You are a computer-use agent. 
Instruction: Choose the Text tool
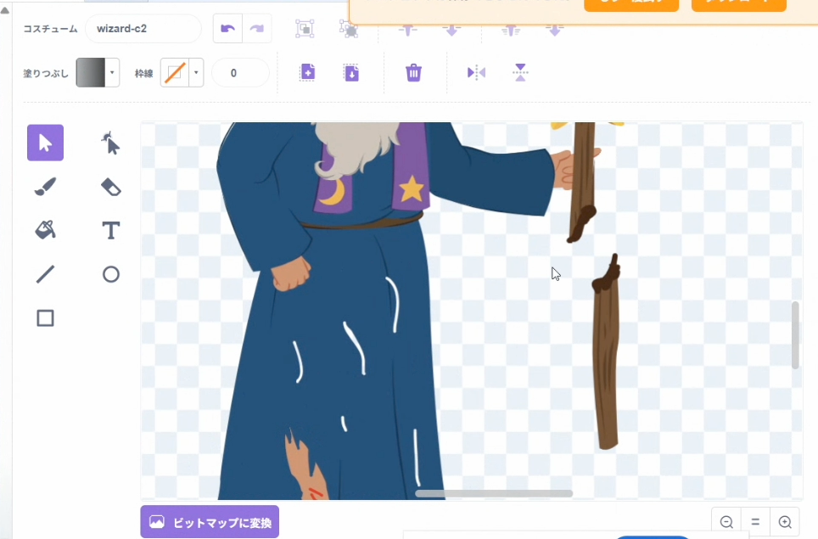click(x=110, y=230)
